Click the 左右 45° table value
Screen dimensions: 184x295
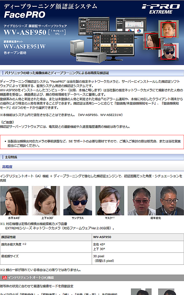tap(99, 244)
